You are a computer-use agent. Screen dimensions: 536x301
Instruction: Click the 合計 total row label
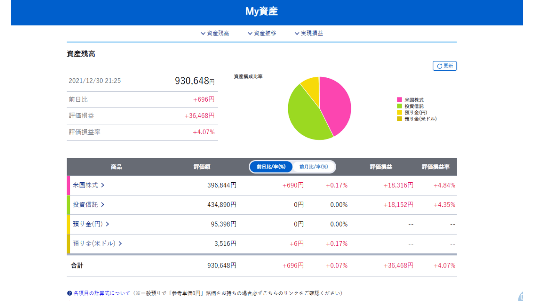click(77, 265)
